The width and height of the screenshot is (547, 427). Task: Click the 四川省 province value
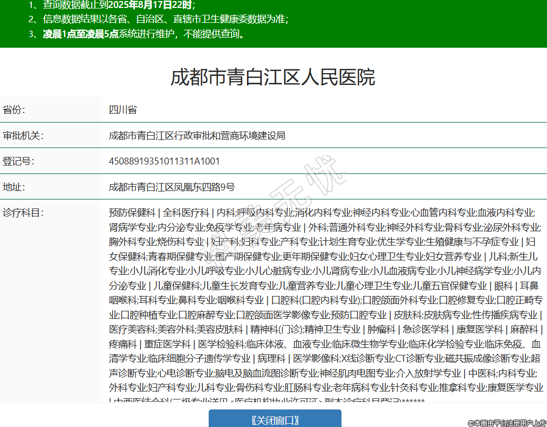click(x=123, y=110)
